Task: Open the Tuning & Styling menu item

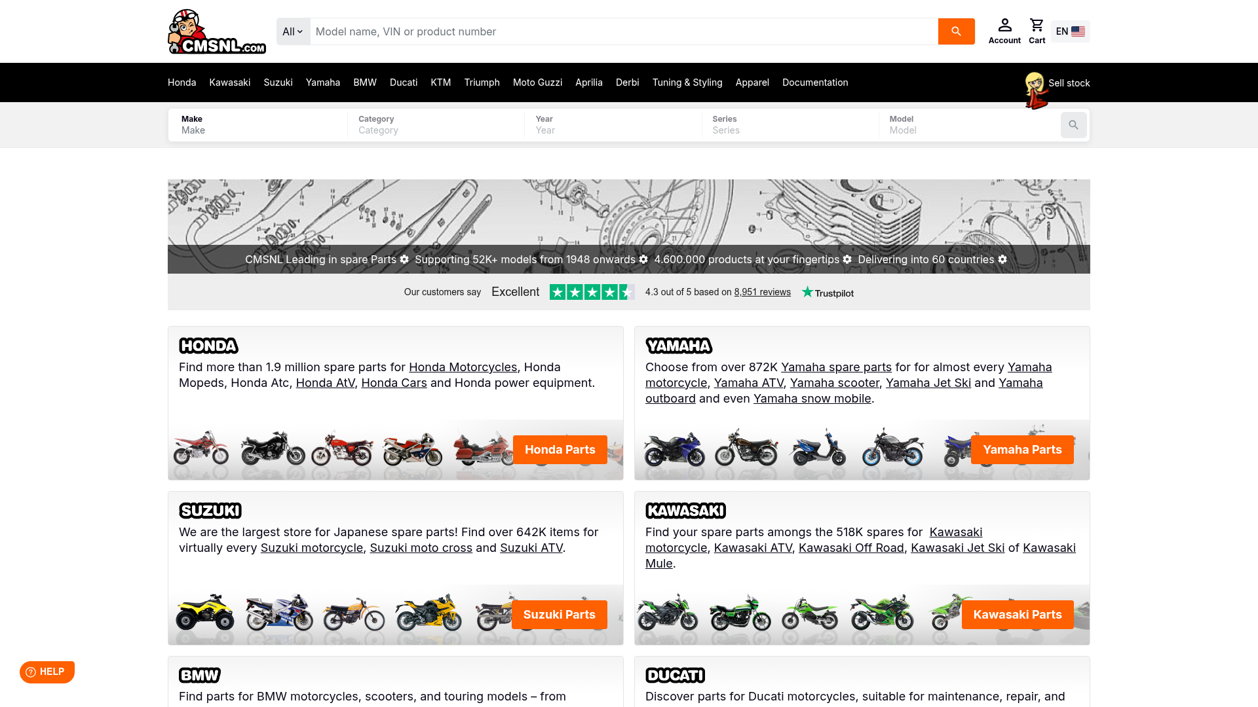Action: point(687,82)
